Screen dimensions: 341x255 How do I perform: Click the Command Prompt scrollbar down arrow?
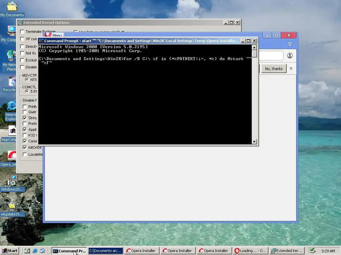click(x=254, y=141)
